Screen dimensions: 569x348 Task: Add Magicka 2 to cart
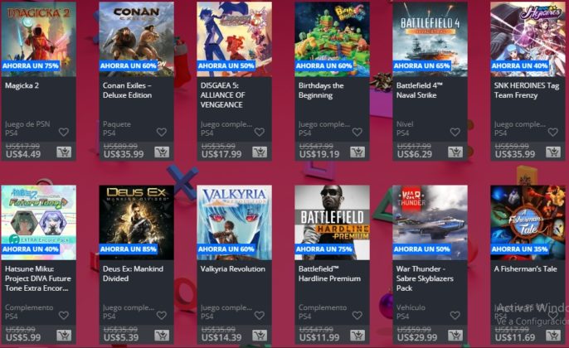click(x=64, y=152)
